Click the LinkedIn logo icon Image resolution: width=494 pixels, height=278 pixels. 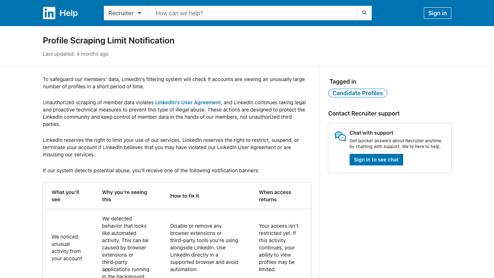(x=49, y=13)
